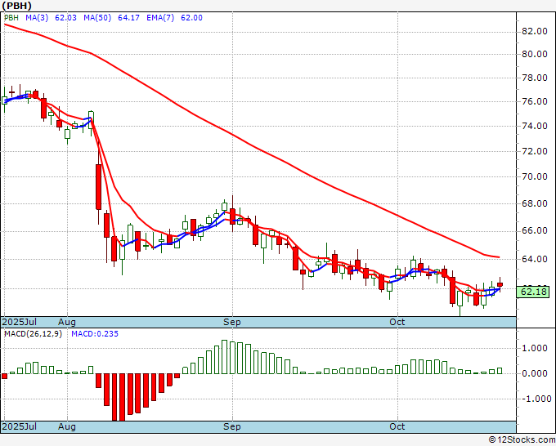Click the MA(50) value 64.17
The image size is (556, 446).
click(x=128, y=18)
